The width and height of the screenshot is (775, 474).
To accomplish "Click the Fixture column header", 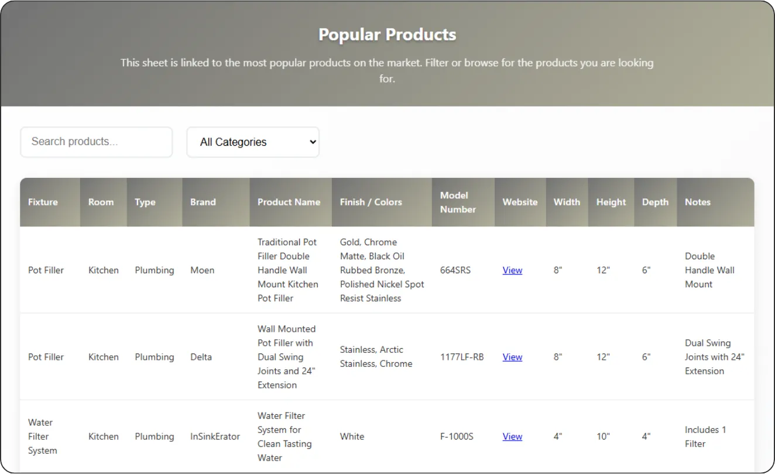I will click(43, 202).
